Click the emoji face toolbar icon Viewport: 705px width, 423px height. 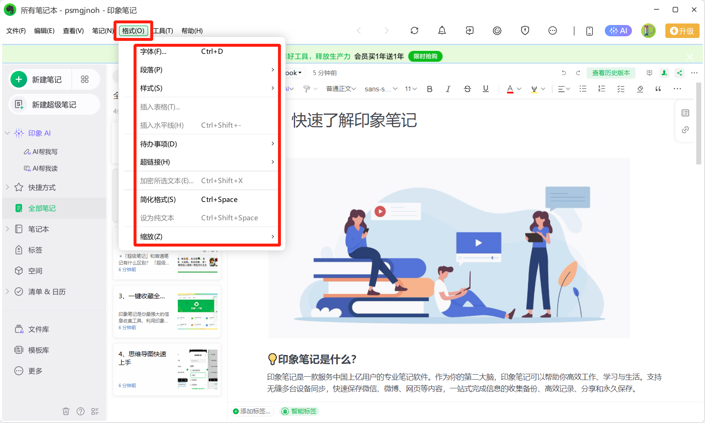point(497,30)
